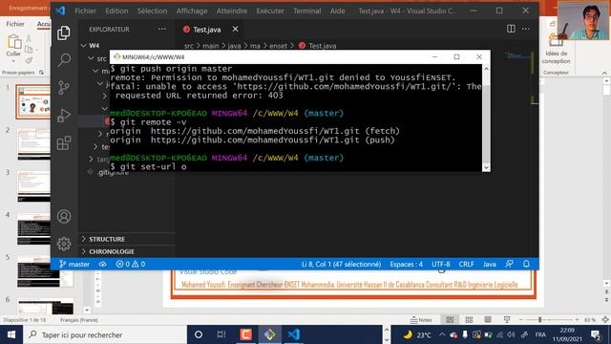
Task: Select slide 2 thumbnail in PowerPoint
Action: [34, 144]
